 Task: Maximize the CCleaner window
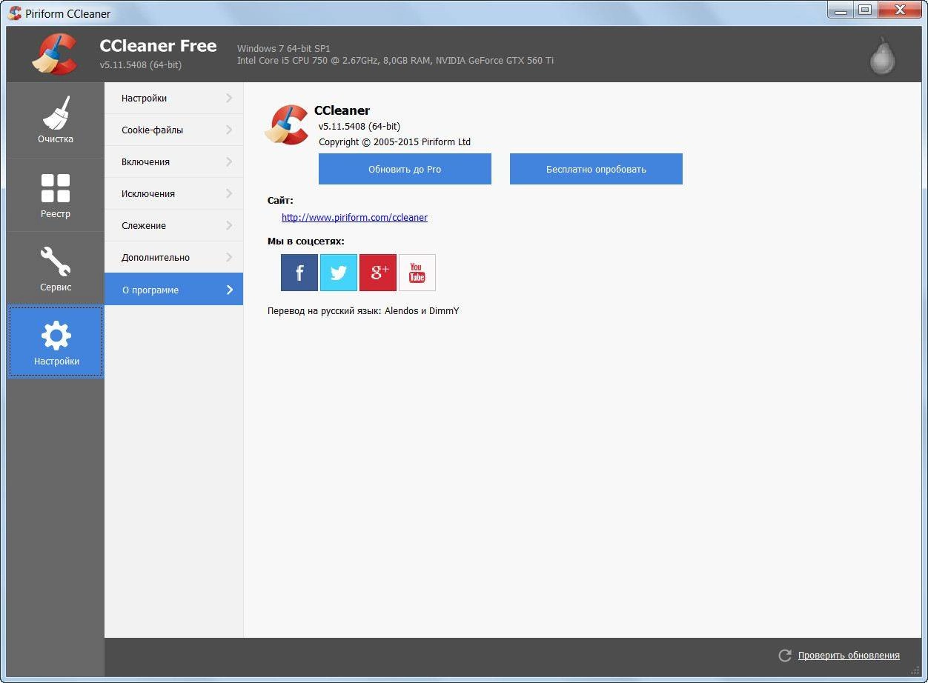click(x=864, y=10)
